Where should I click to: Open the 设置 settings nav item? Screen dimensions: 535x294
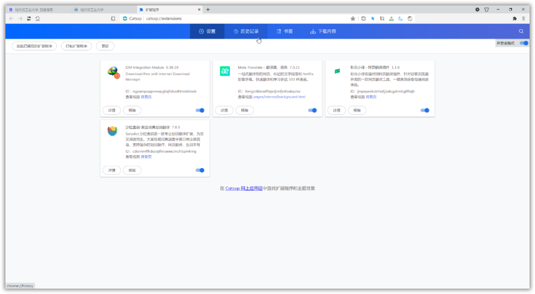click(207, 31)
